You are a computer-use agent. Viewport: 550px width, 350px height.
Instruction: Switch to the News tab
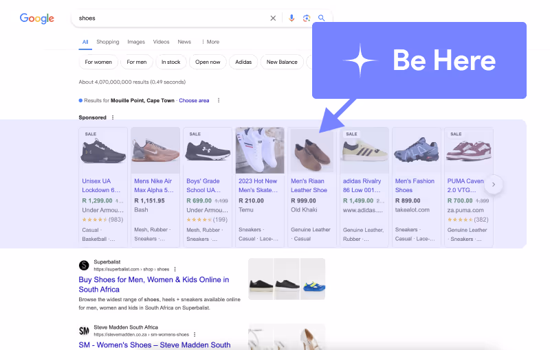(184, 42)
